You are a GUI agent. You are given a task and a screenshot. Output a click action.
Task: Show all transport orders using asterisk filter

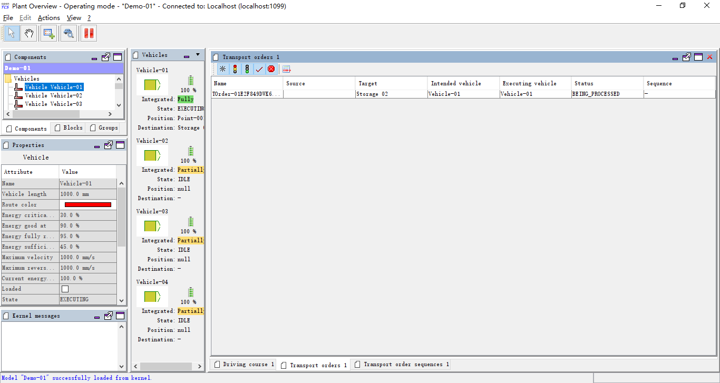coord(222,68)
